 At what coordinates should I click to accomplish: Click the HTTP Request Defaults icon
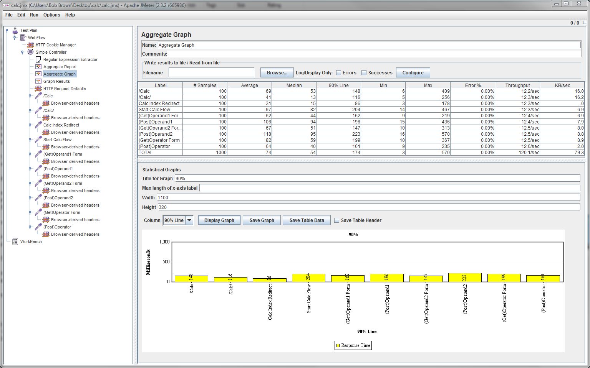tap(38, 89)
